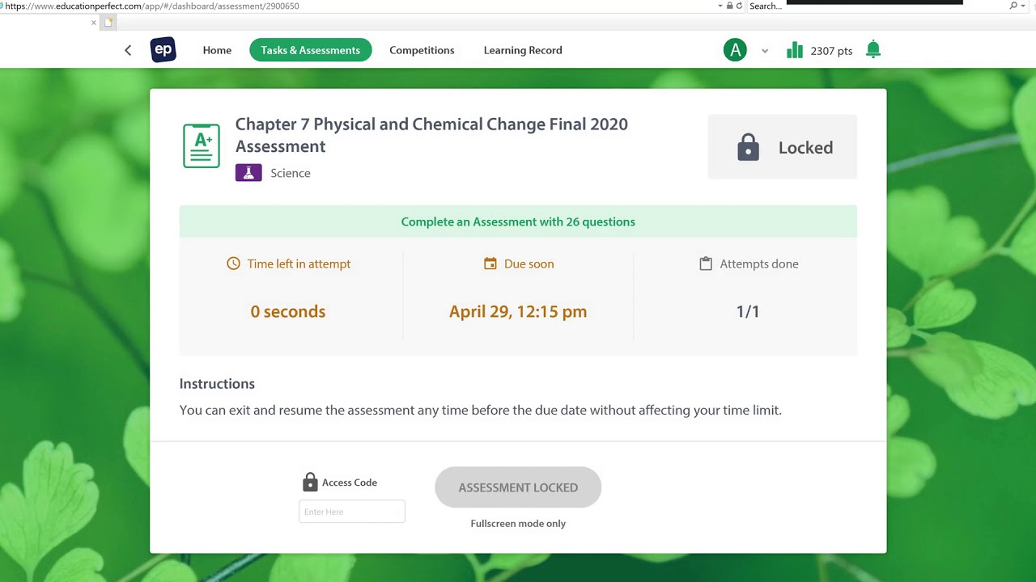Click the Access Code padlock icon
1036x582 pixels.
click(310, 483)
